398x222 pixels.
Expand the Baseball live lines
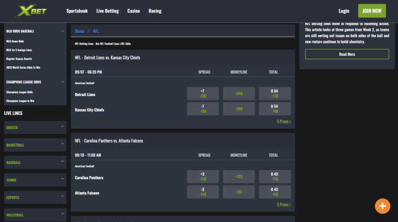(35, 162)
